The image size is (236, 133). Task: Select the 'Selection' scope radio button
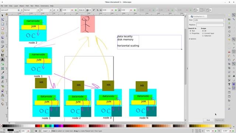(x=203, y=36)
